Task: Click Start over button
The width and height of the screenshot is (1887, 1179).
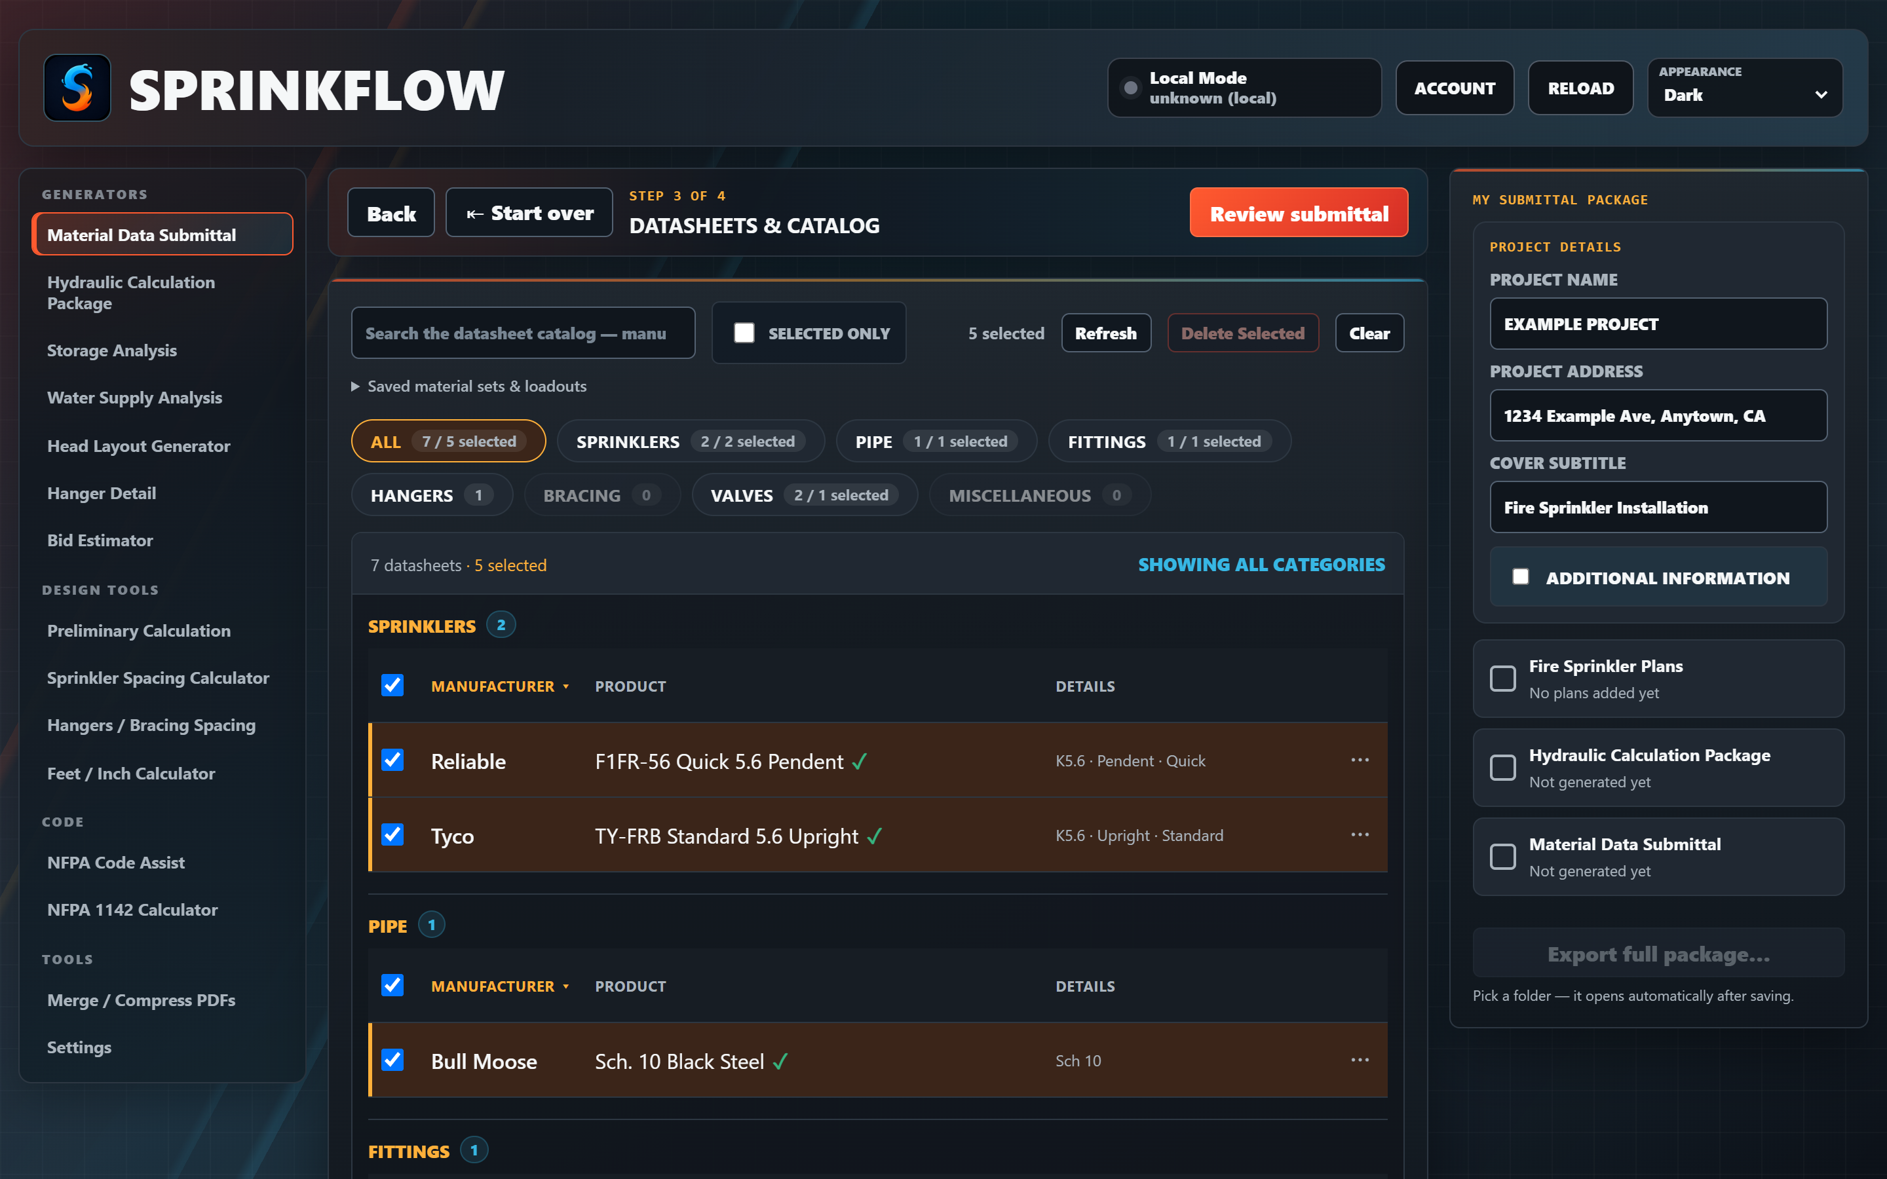Action: 529,213
